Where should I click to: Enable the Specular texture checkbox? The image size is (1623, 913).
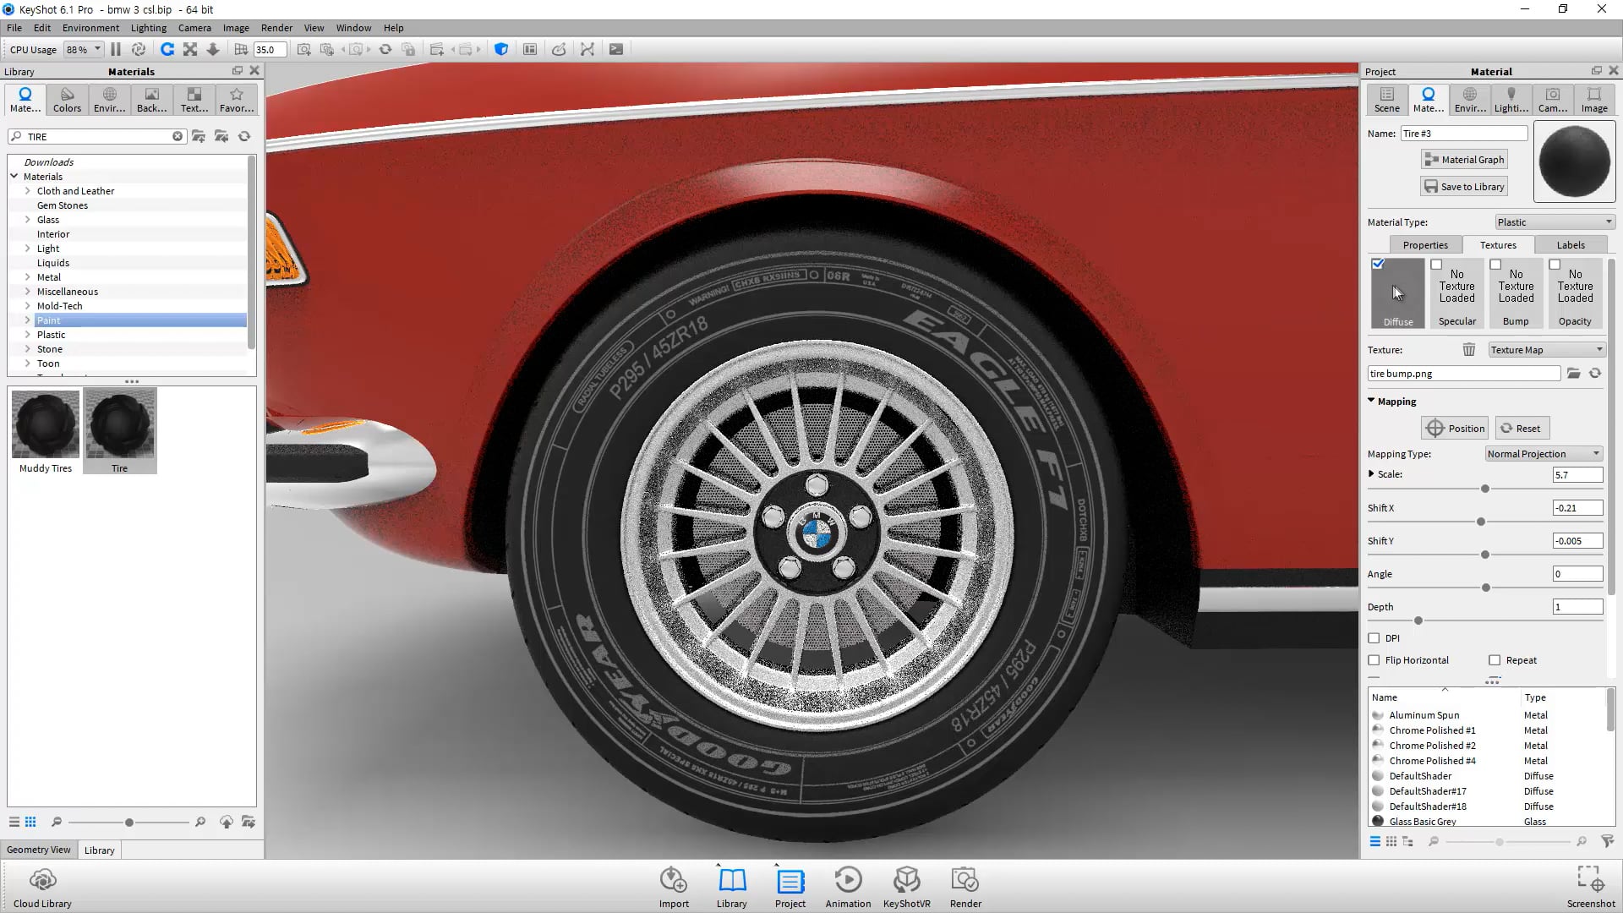pyautogui.click(x=1436, y=265)
